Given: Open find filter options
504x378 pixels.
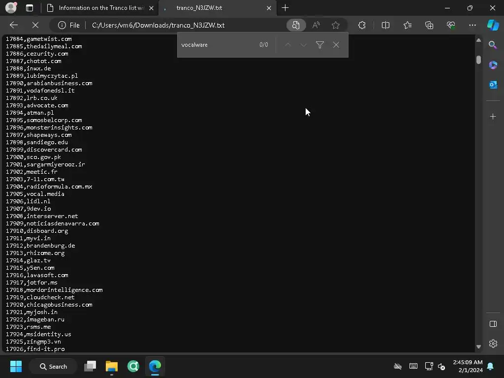Looking at the screenshot, I should point(320,45).
